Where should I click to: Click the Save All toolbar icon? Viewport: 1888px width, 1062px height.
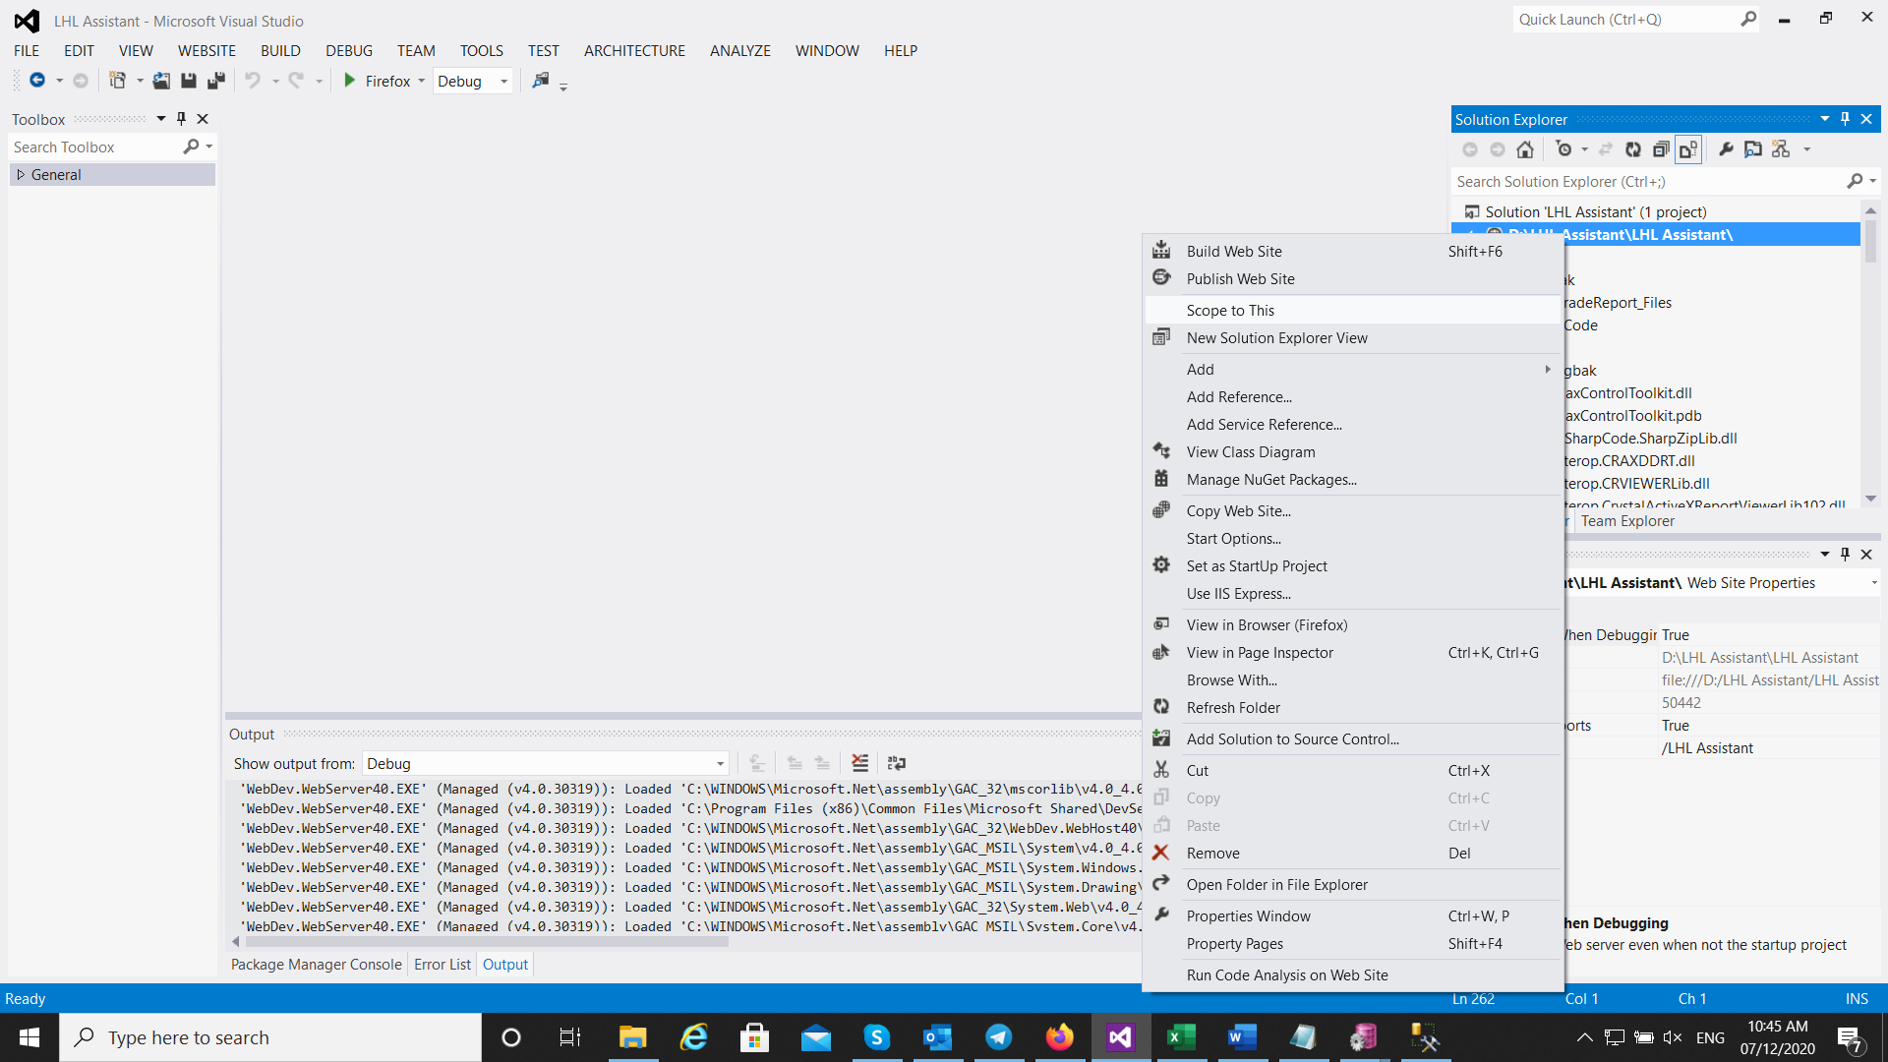[216, 81]
